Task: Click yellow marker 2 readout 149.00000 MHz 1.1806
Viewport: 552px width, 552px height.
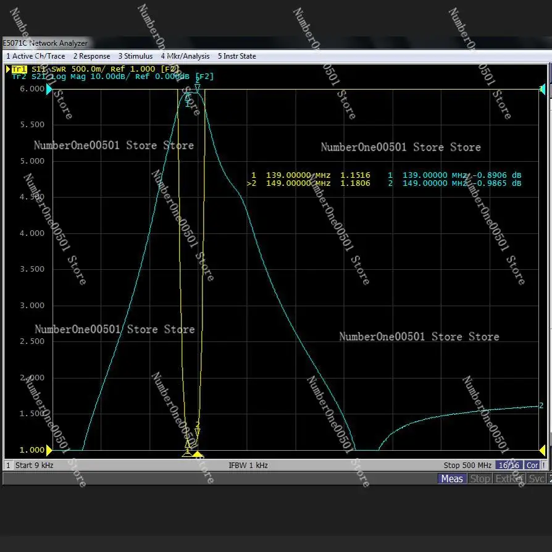Action: pos(308,183)
